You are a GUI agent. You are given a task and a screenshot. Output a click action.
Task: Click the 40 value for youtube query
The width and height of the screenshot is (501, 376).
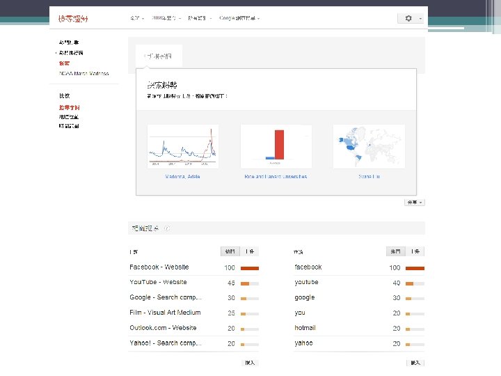tap(397, 283)
